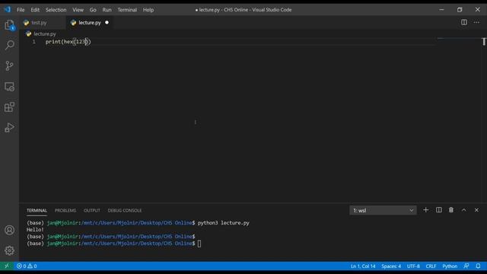Open the Search view
487x274 pixels.
[9, 46]
